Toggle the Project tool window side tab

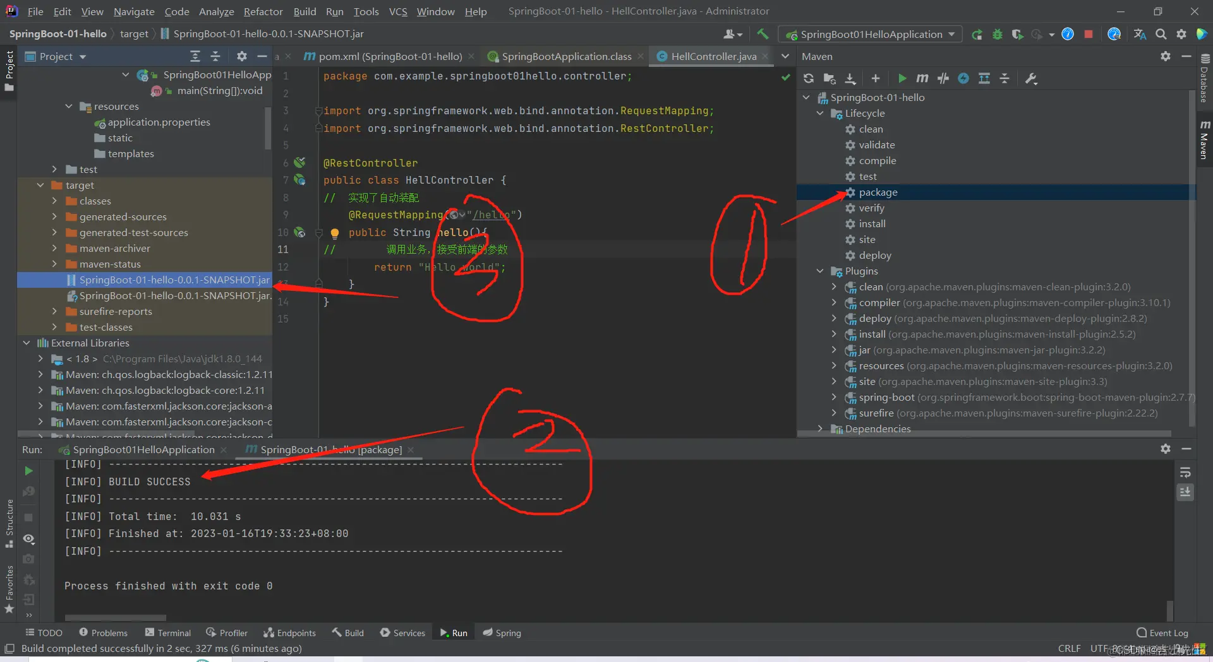coord(9,71)
